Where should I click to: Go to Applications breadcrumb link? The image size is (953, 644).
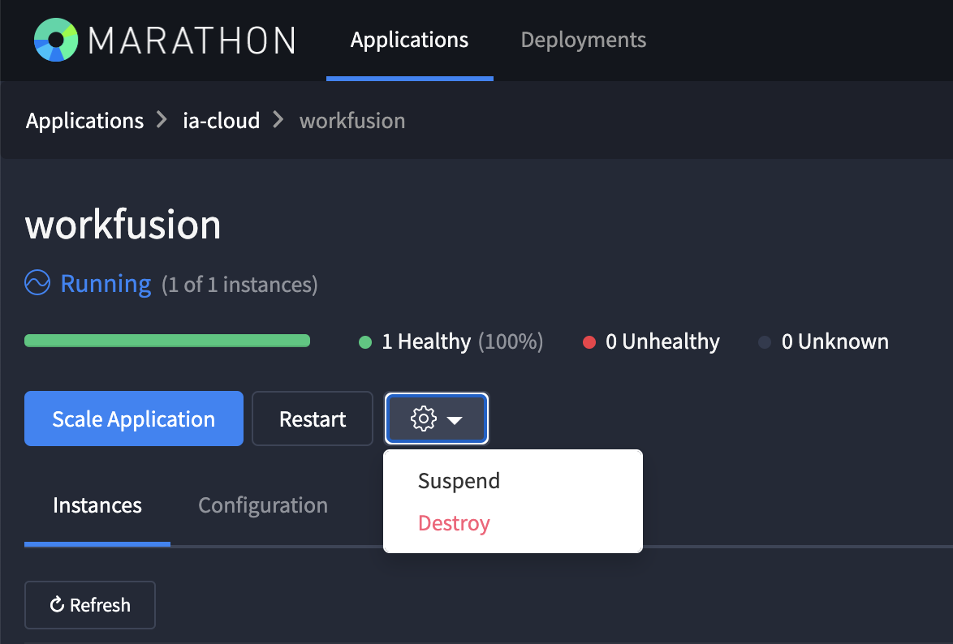[x=84, y=121]
